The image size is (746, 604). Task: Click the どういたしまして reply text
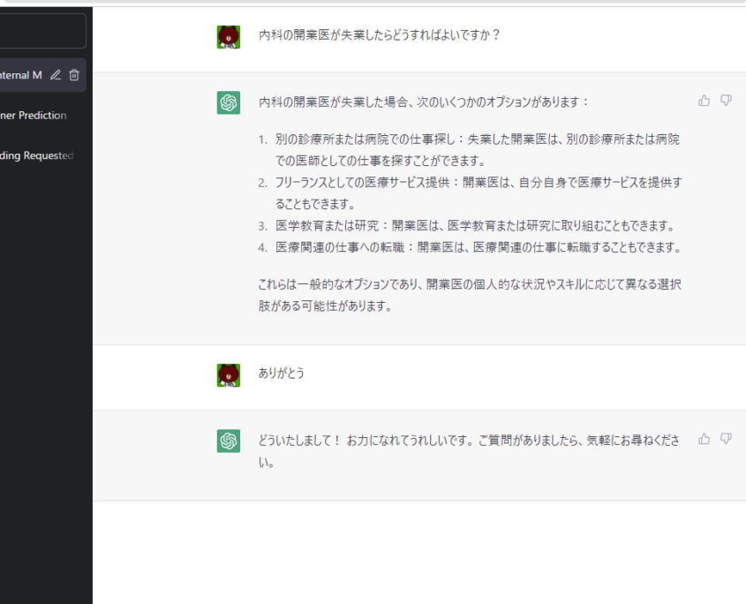469,451
